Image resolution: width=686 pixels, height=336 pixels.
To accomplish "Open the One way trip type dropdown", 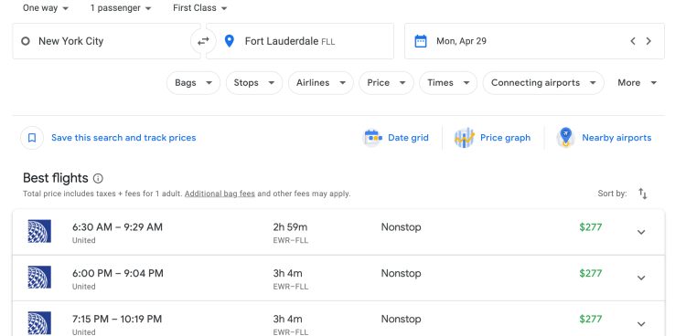I will tap(46, 8).
